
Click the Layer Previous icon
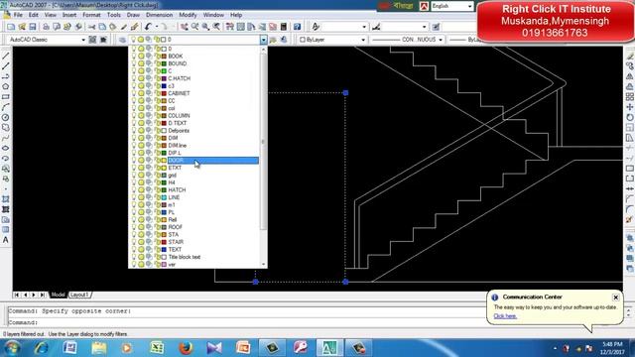tap(284, 40)
